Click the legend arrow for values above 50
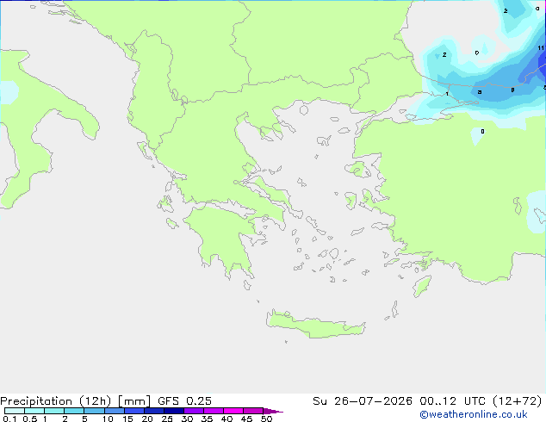Image resolution: width=546 pixels, height=422 pixels. click(273, 411)
